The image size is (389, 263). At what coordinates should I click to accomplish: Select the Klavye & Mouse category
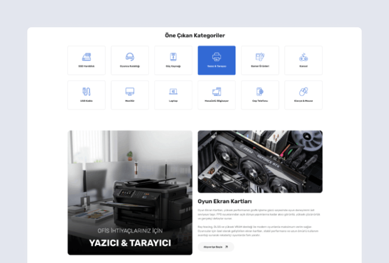point(303,95)
